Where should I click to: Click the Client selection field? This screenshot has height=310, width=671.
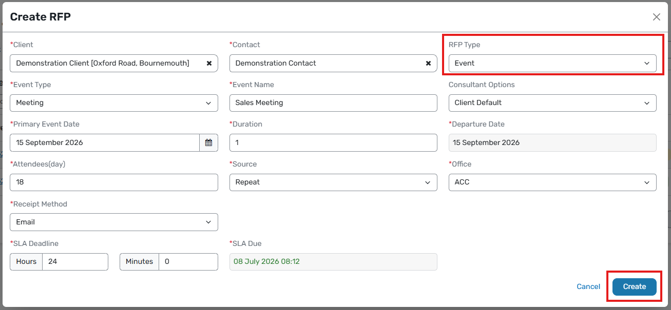(114, 63)
